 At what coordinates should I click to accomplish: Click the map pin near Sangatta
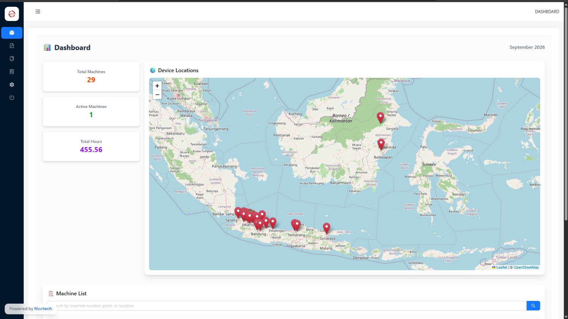380,117
